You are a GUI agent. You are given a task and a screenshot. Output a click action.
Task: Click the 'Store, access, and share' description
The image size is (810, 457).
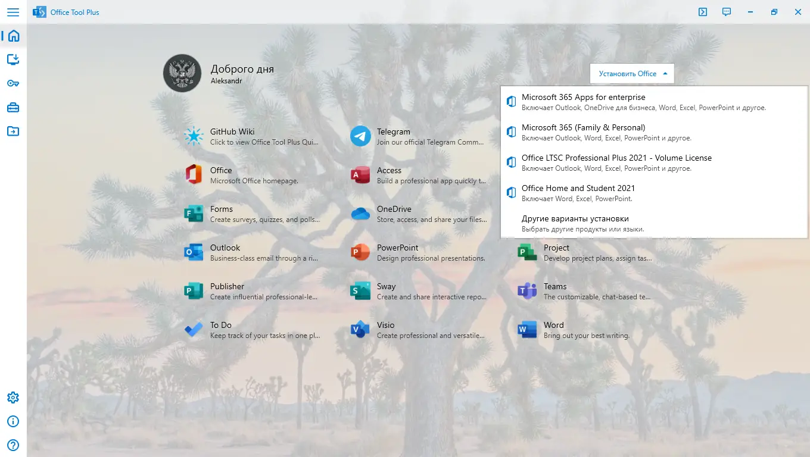point(432,220)
